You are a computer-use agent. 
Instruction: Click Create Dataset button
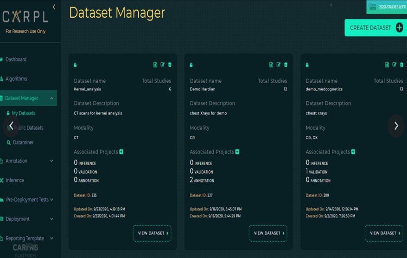[375, 27]
